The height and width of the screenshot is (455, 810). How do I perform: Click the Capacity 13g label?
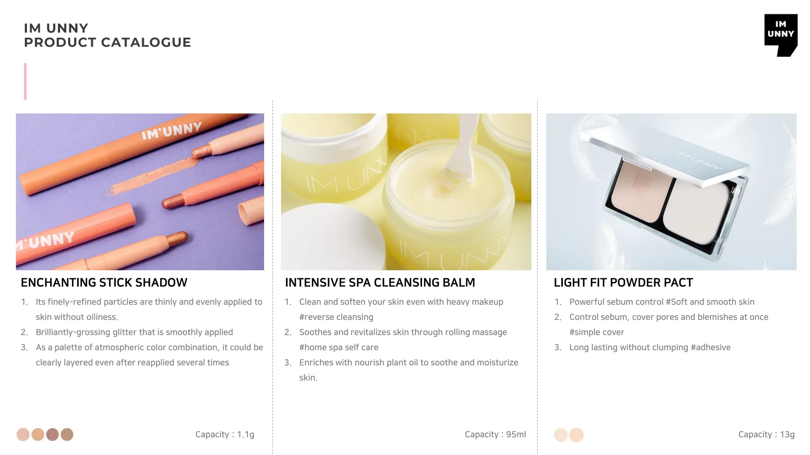click(766, 434)
